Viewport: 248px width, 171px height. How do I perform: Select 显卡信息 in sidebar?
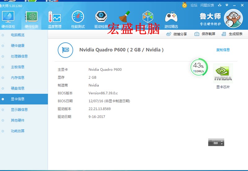coord(24,99)
